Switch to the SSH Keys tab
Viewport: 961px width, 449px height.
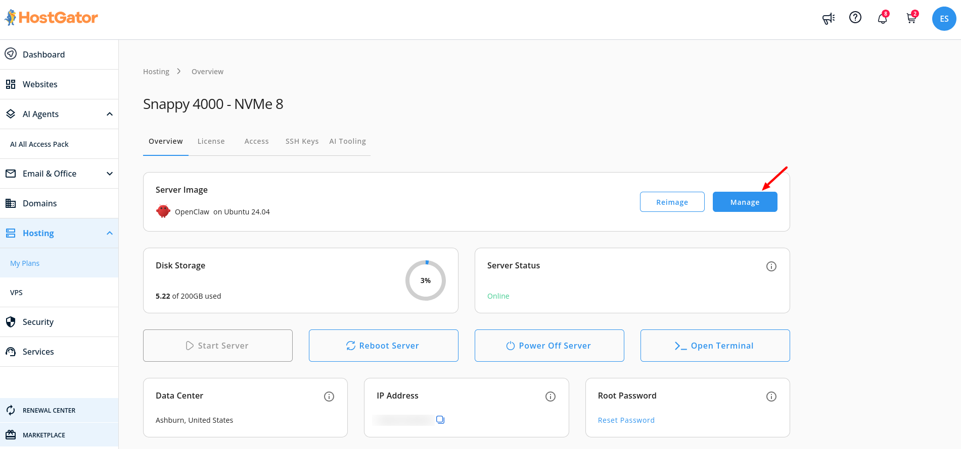tap(302, 141)
